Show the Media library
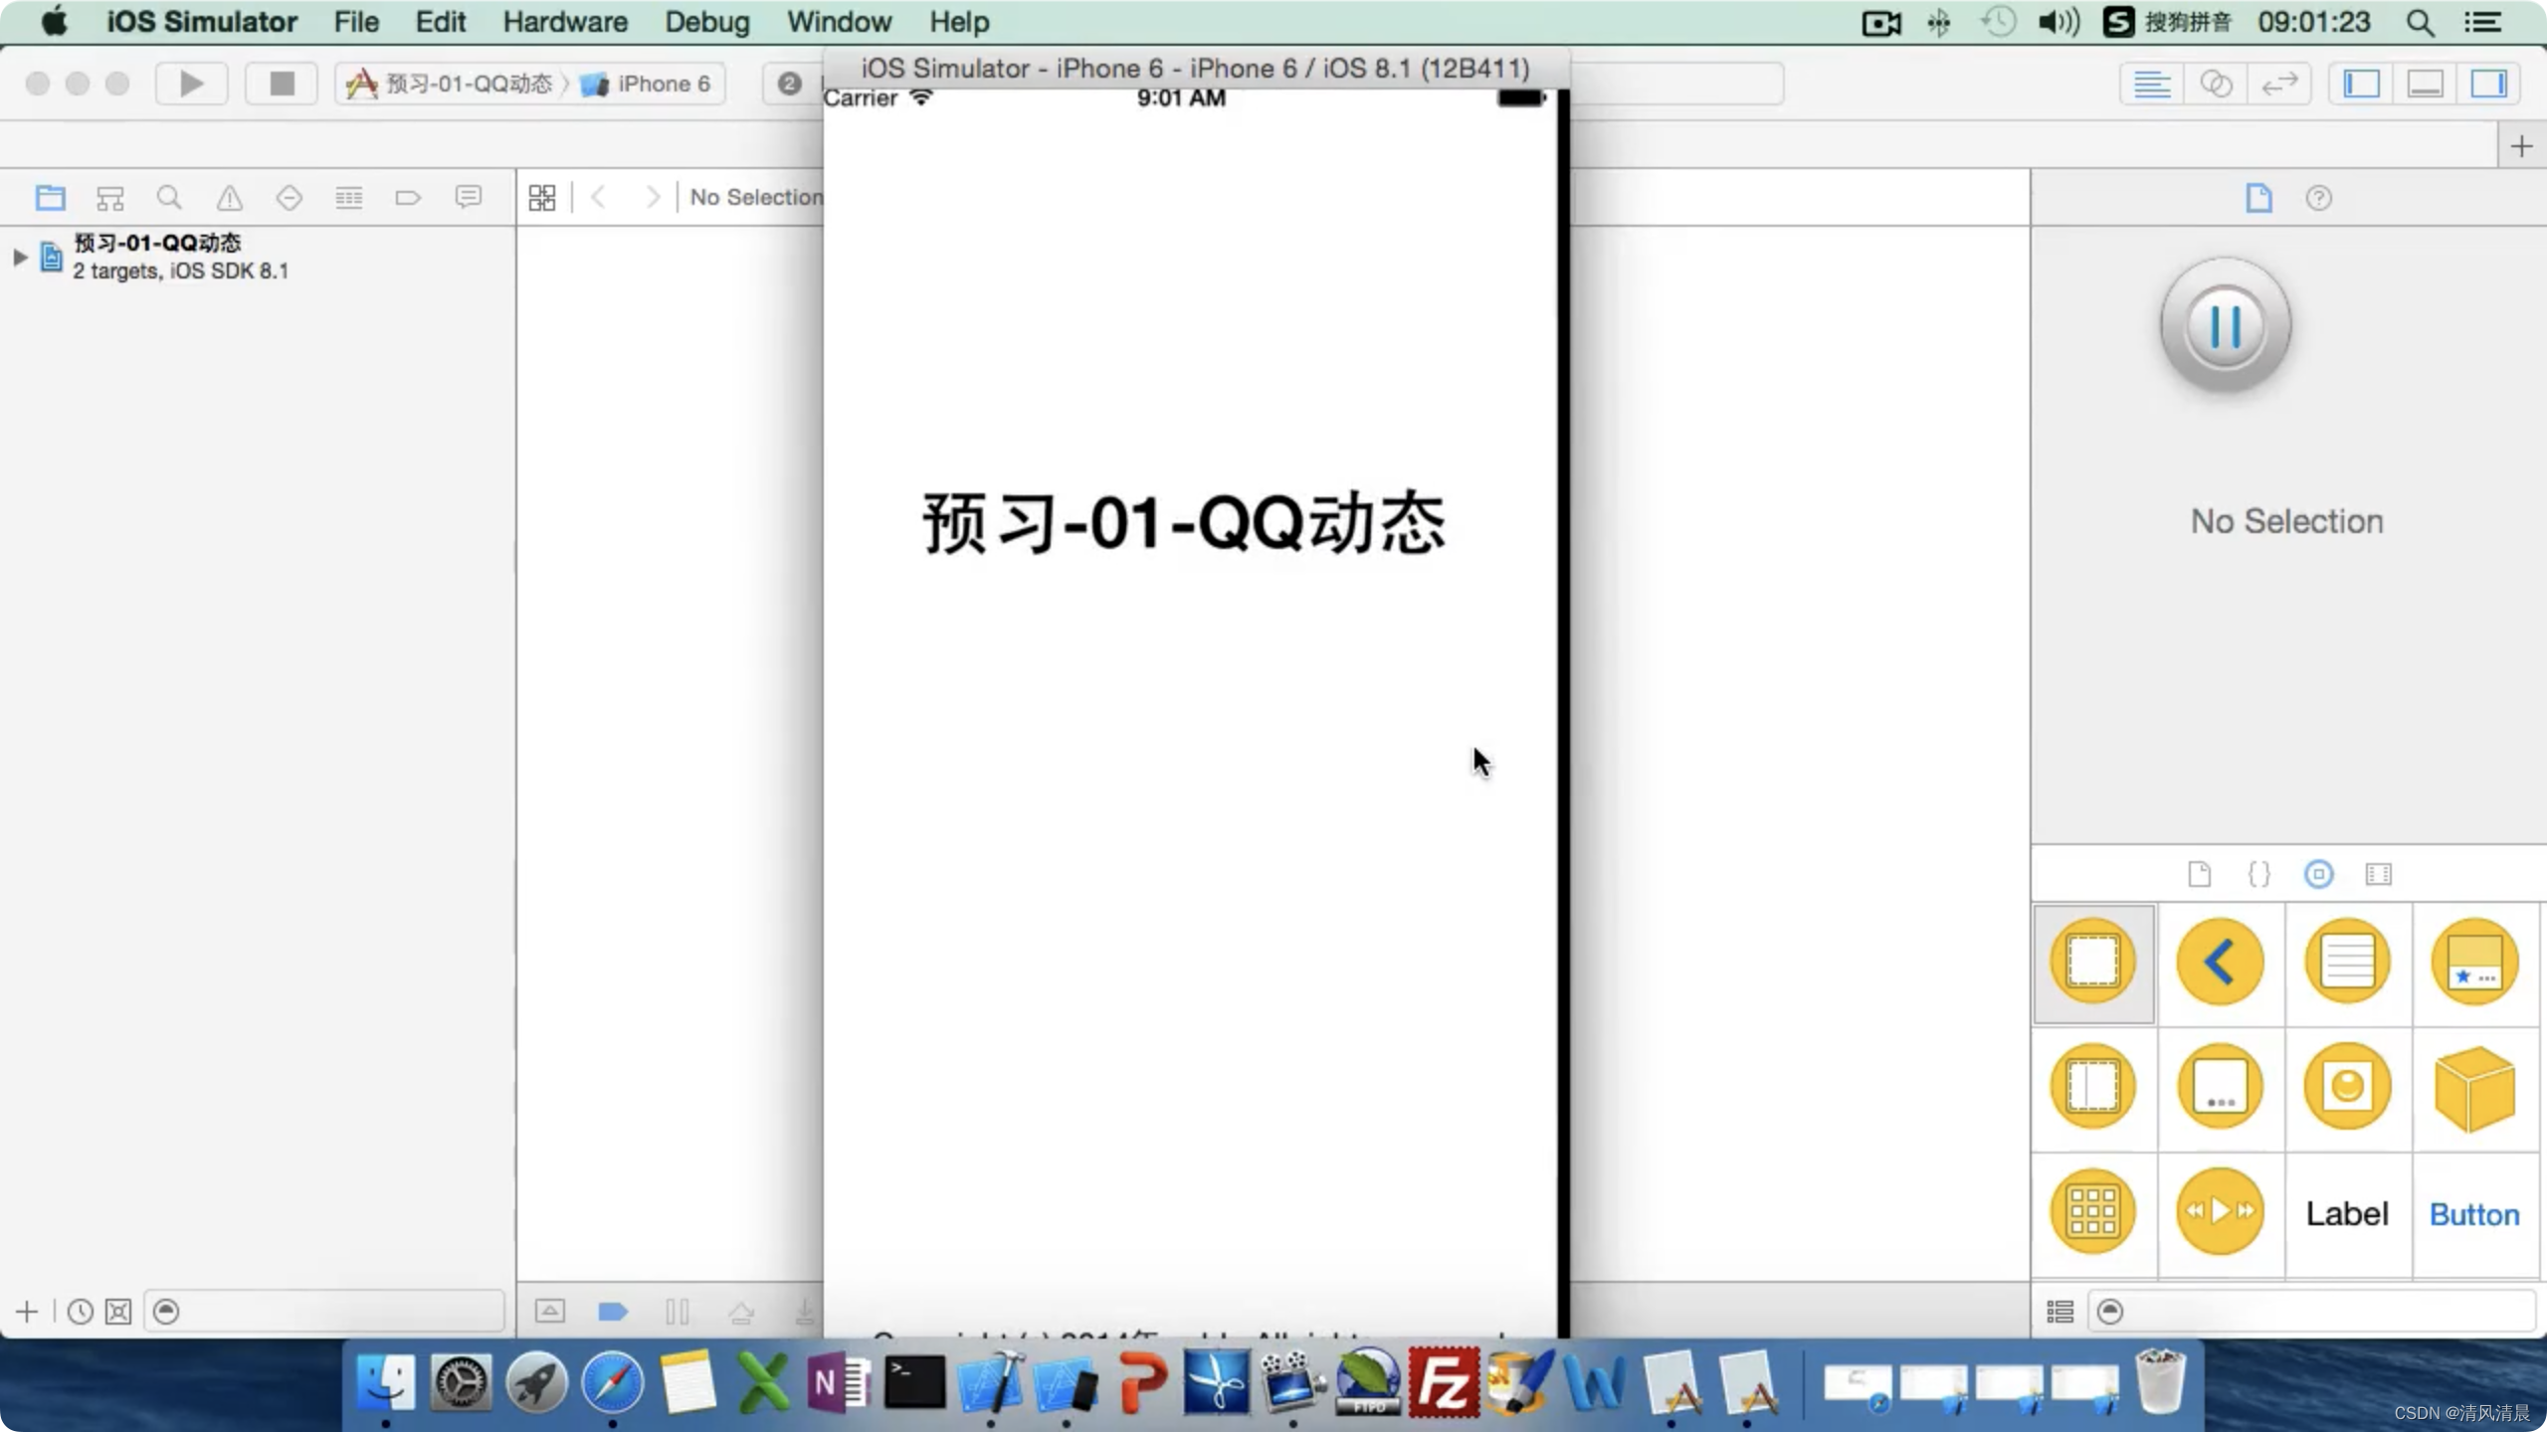 (x=2378, y=874)
